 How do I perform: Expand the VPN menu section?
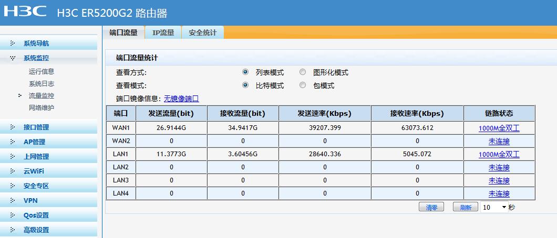click(49, 200)
